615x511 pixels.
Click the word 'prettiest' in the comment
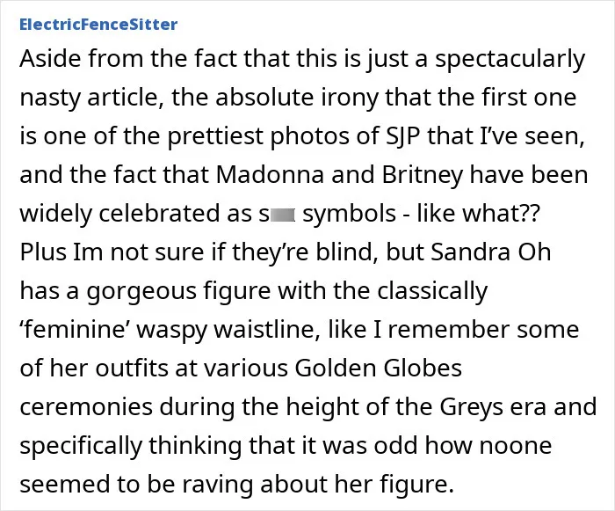click(215, 136)
